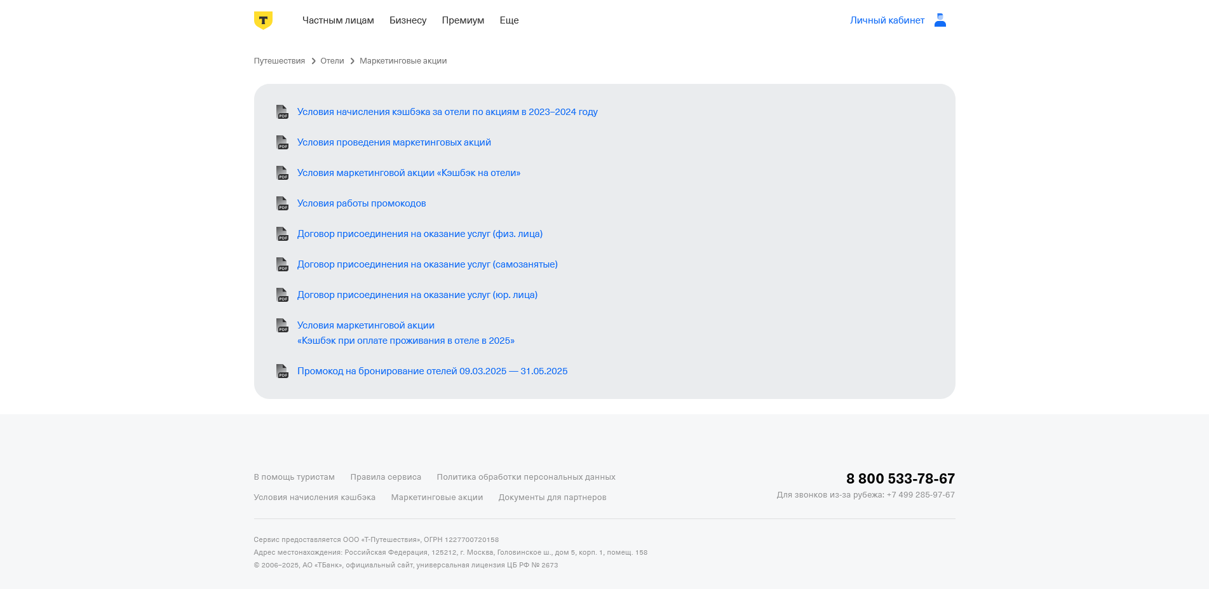Open Условия проведения маркетинговых акций document
1209x589 pixels.
point(394,142)
